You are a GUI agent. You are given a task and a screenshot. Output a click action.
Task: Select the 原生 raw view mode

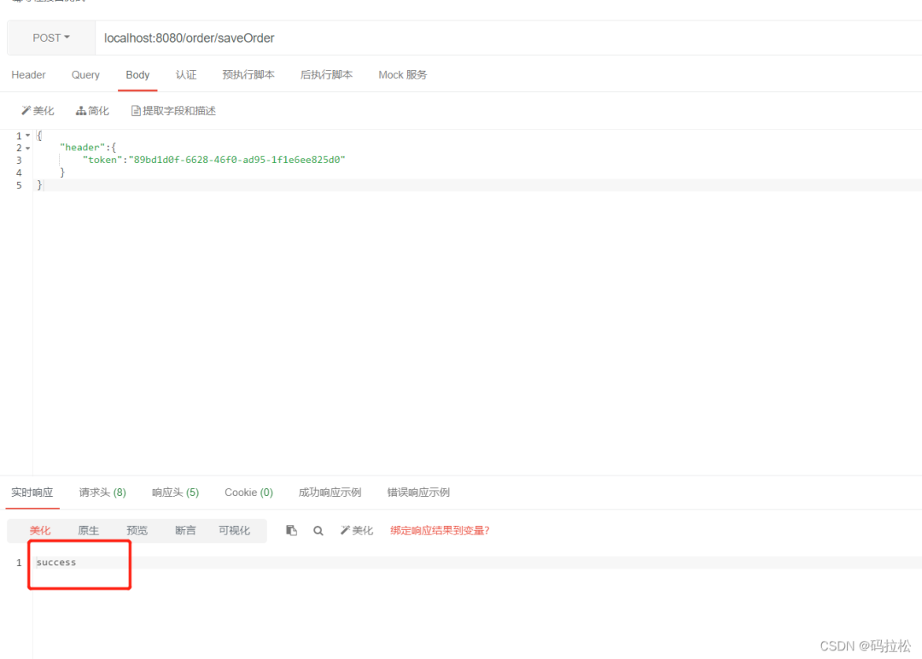click(88, 530)
